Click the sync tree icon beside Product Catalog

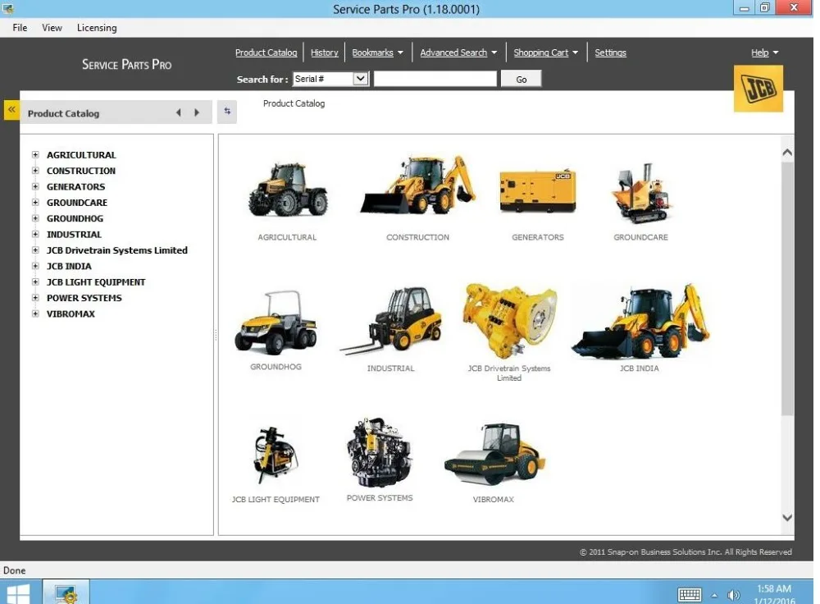(227, 112)
